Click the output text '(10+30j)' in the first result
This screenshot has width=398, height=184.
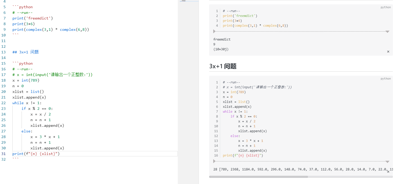pyautogui.click(x=221, y=49)
